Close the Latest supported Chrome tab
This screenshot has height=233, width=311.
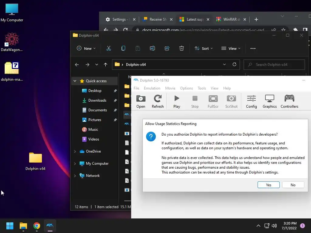208,19
